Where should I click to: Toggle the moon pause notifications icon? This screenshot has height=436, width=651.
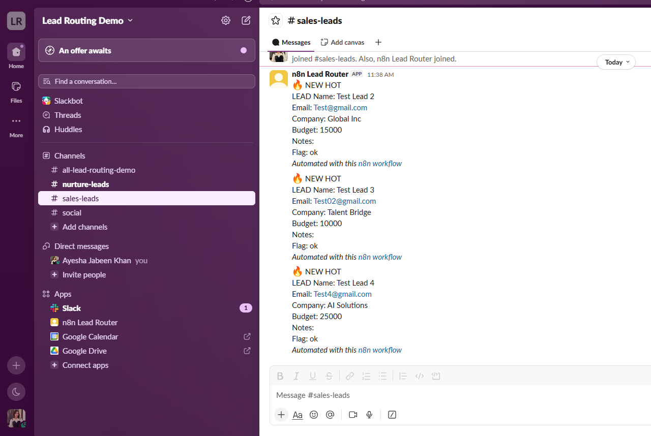(x=16, y=391)
